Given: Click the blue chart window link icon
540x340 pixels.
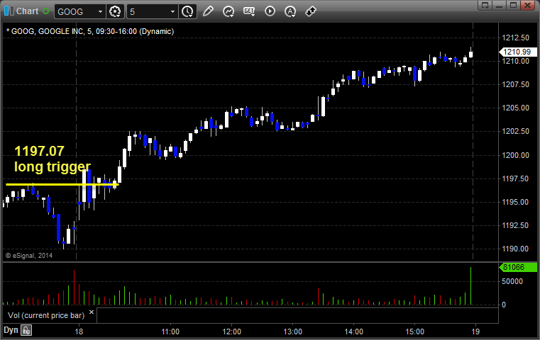Looking at the screenshot, I should click(9, 11).
